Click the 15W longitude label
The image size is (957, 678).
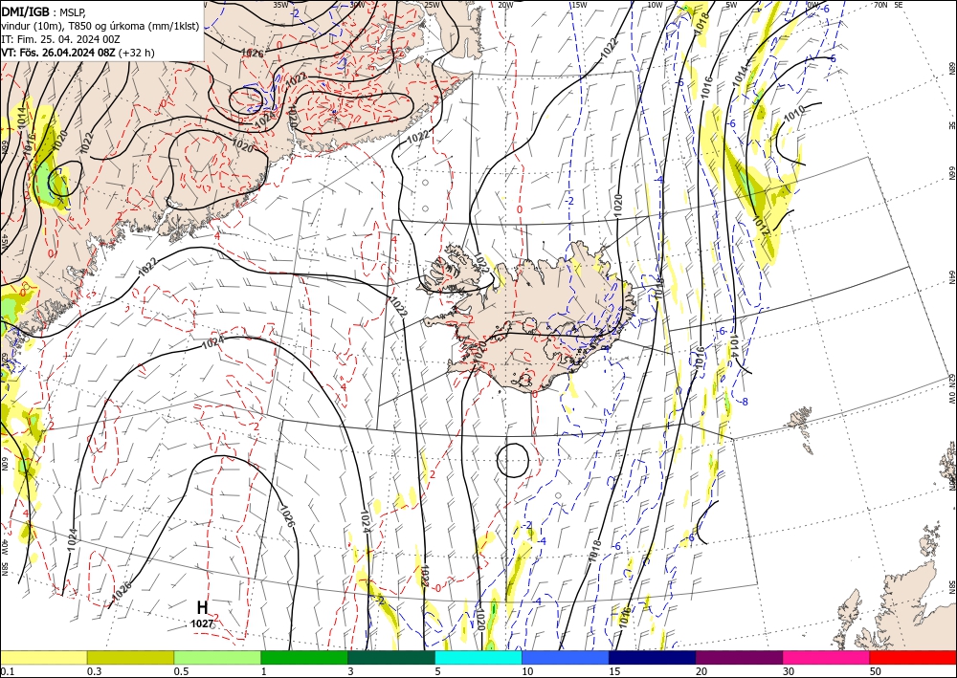pos(580,4)
